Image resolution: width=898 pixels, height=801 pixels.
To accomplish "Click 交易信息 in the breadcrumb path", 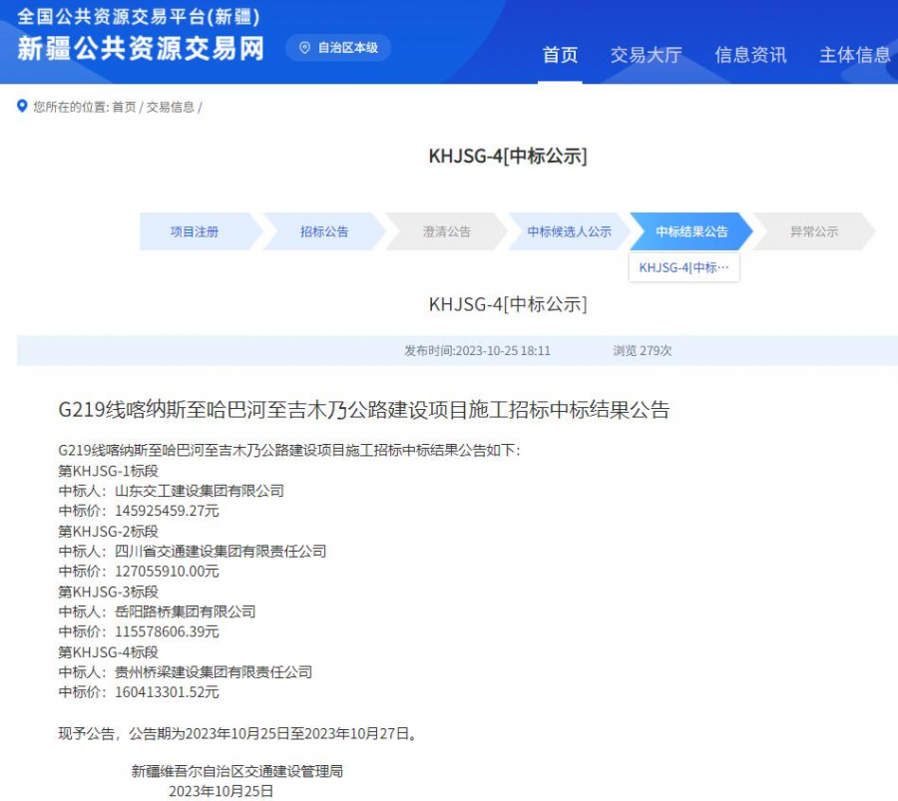I will pos(171,107).
